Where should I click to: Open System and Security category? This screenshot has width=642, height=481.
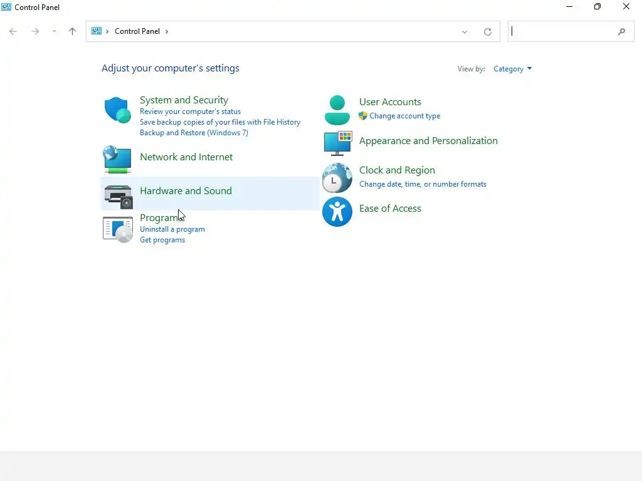click(x=184, y=100)
